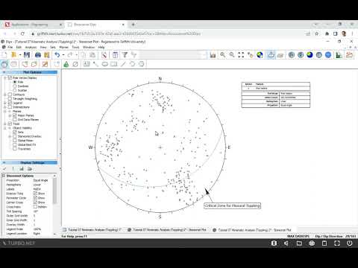Toggle the Intersections checkbox
This screenshot has height=268, width=358.
[x=10, y=107]
